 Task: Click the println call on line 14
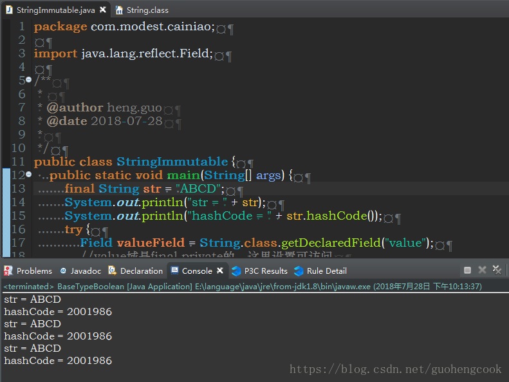tap(162, 202)
